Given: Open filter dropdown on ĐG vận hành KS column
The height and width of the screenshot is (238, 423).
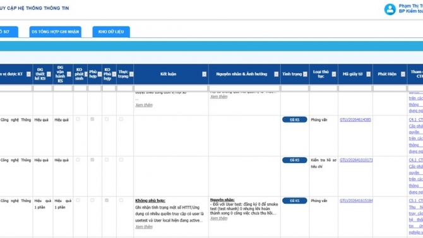Looking at the screenshot, I should click(69, 74).
